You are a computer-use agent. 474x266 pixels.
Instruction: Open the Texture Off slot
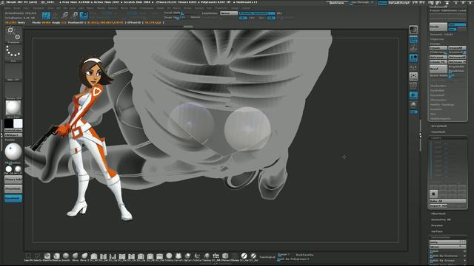(13, 90)
